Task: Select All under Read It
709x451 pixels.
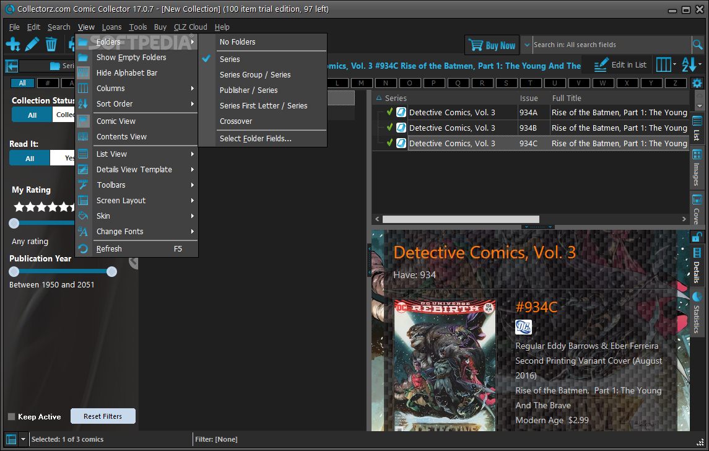Action: coord(30,159)
